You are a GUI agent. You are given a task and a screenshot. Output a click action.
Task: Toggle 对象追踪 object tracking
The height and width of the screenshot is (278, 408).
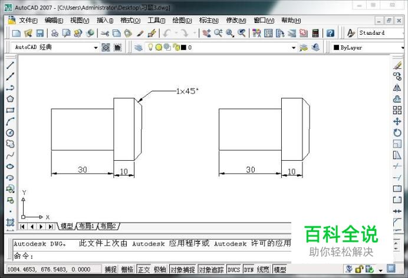click(211, 269)
